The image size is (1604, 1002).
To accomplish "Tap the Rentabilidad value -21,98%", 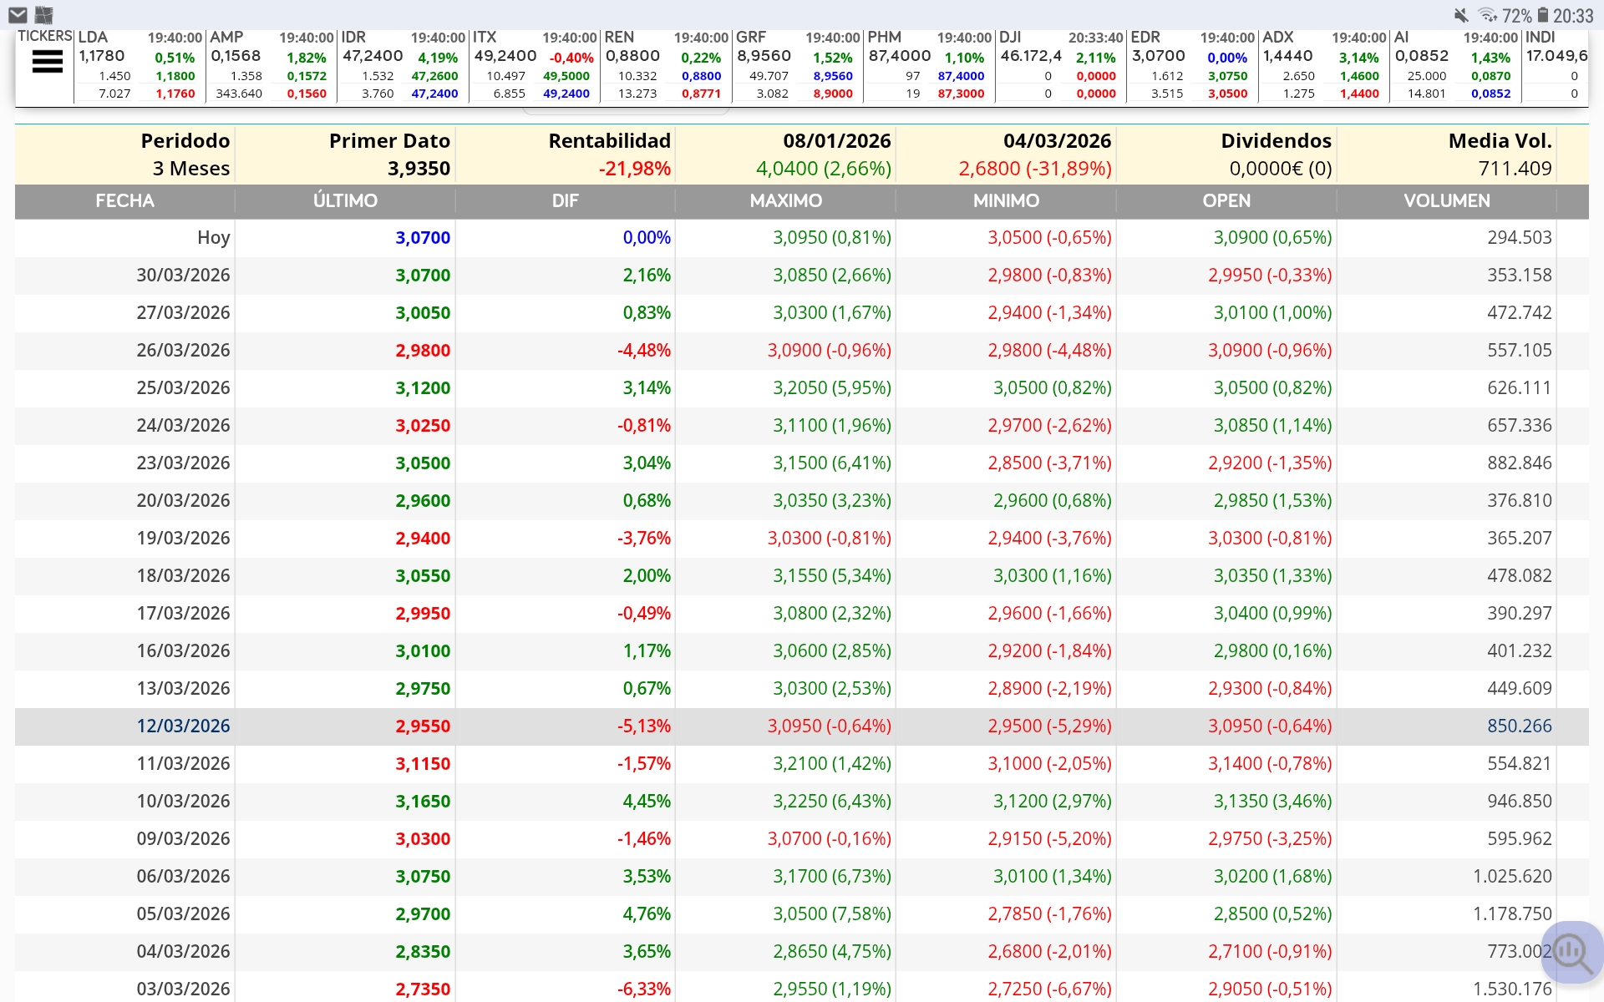I will pos(635,169).
